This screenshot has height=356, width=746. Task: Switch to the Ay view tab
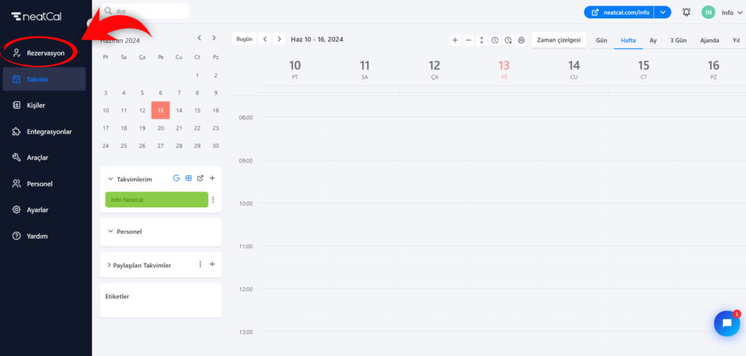[x=653, y=40]
